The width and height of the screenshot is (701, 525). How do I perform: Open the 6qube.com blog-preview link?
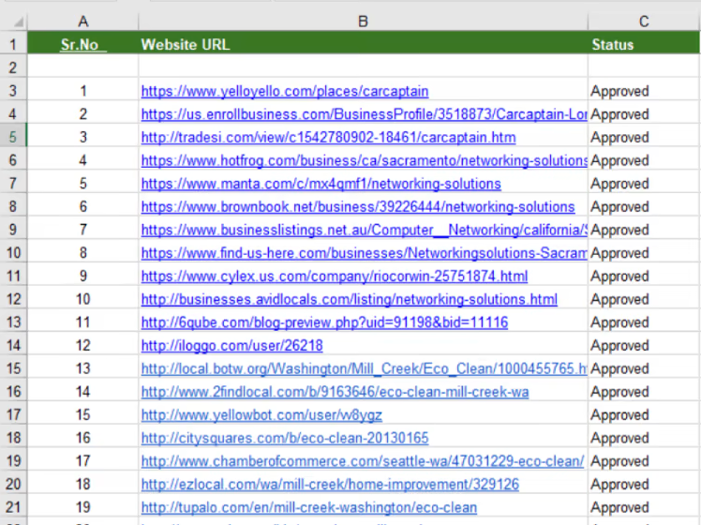click(324, 322)
